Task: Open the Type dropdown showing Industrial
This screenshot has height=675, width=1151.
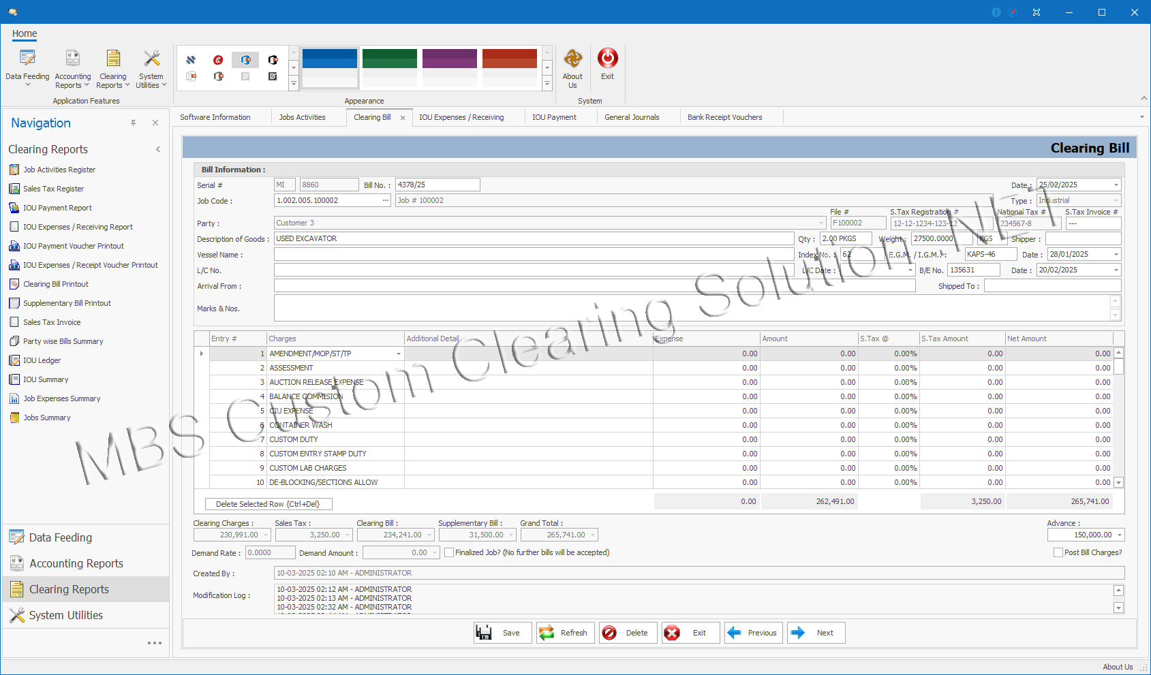Action: pos(1116,201)
